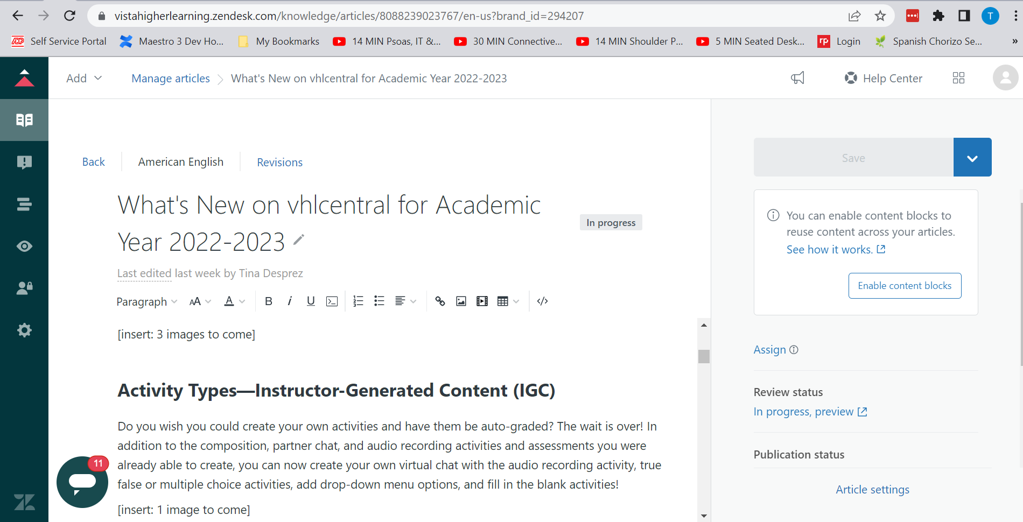Expand the Save options dropdown arrow
This screenshot has width=1023, height=522.
(972, 158)
